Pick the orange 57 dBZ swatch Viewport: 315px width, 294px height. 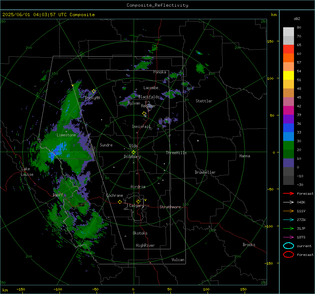click(x=288, y=58)
